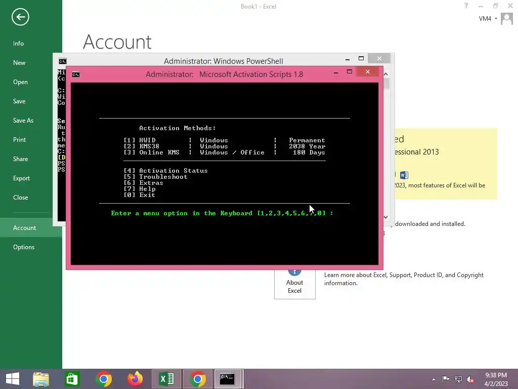Maximize the Microsoft Activation Scripts window
Viewport: 518px width, 389px height.
tap(350, 72)
